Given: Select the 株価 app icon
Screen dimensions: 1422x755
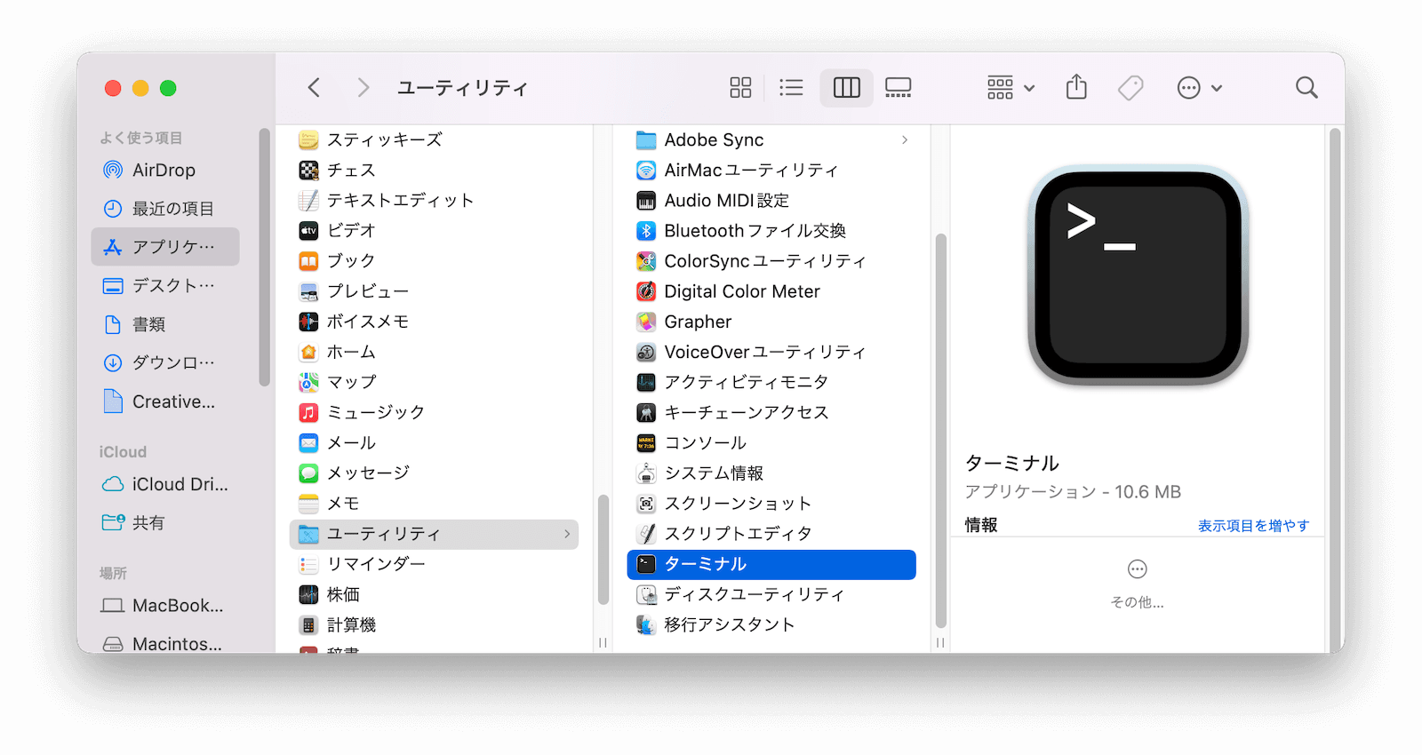Looking at the screenshot, I should [308, 594].
